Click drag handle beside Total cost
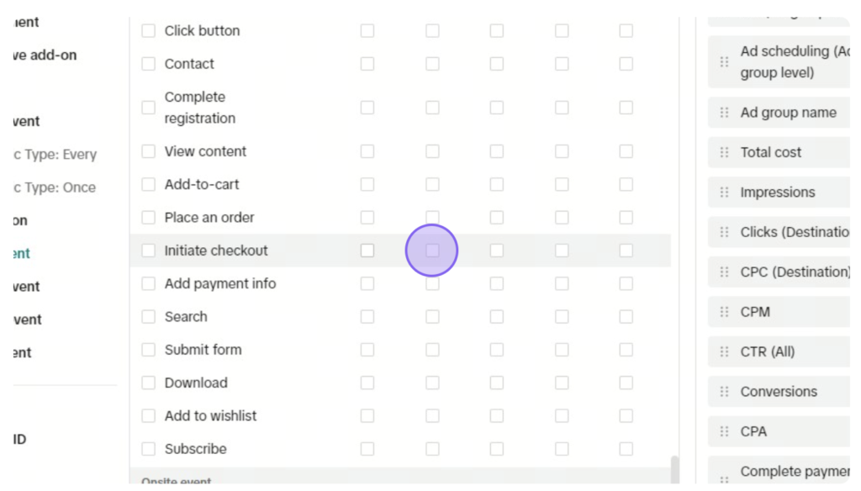Image resolution: width=861 pixels, height=491 pixels. click(x=724, y=152)
